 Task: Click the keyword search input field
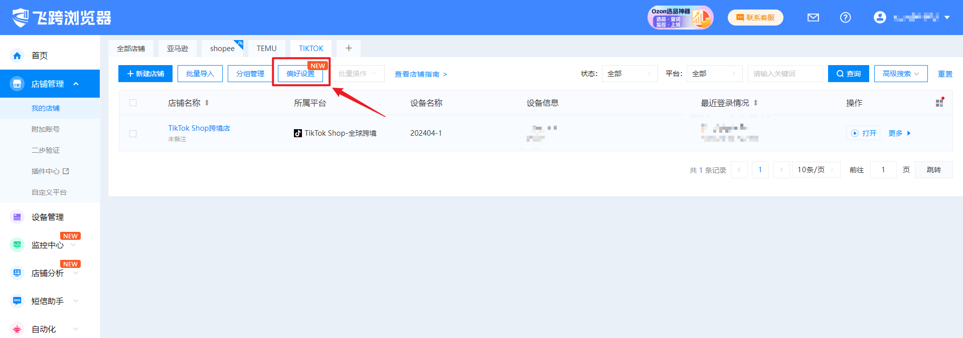click(784, 74)
